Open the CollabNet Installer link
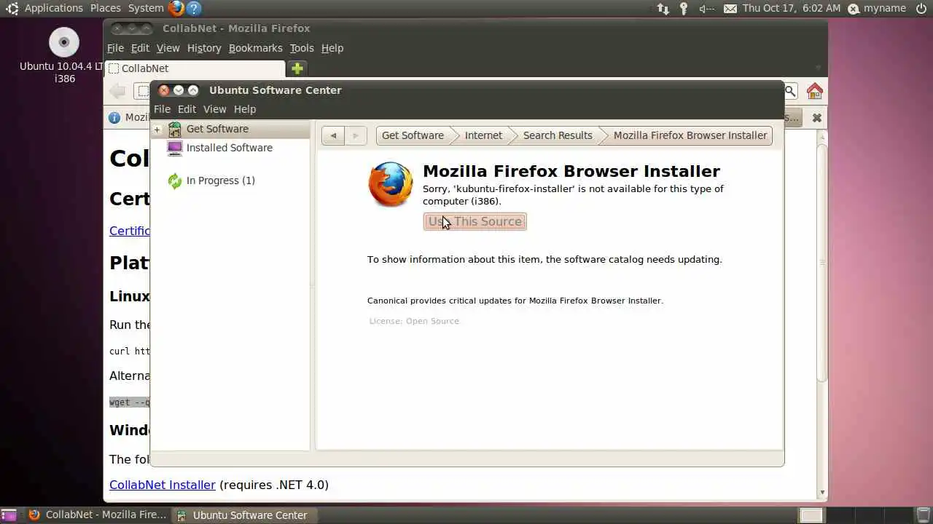Image resolution: width=933 pixels, height=524 pixels. click(163, 485)
